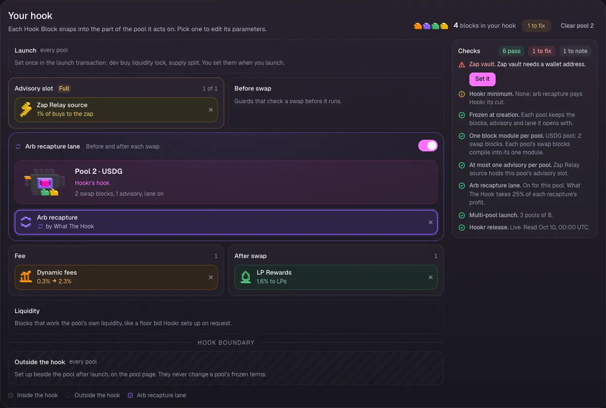Select the 1 to fix filter in Checks
The image size is (606, 408).
point(542,51)
